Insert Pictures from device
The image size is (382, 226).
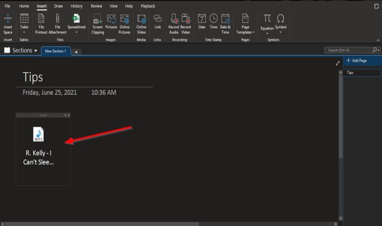[x=111, y=21]
